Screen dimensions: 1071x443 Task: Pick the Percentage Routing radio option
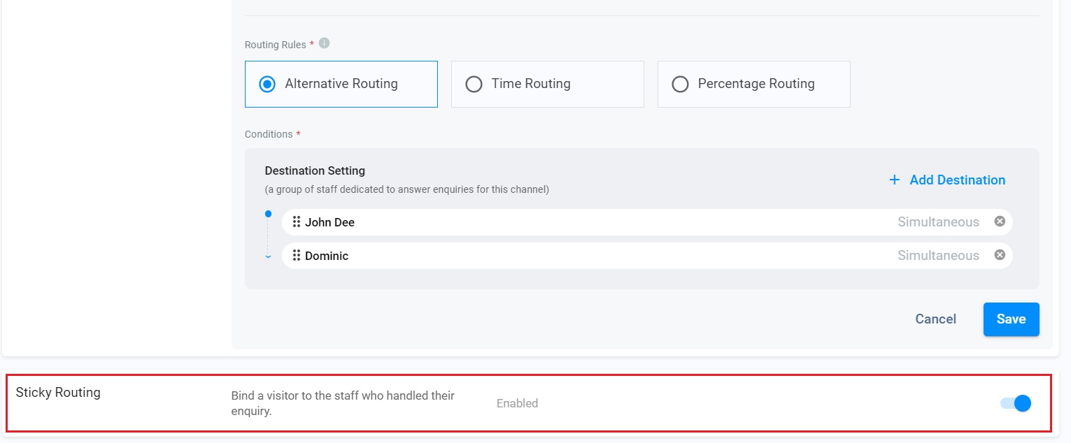coord(754,84)
